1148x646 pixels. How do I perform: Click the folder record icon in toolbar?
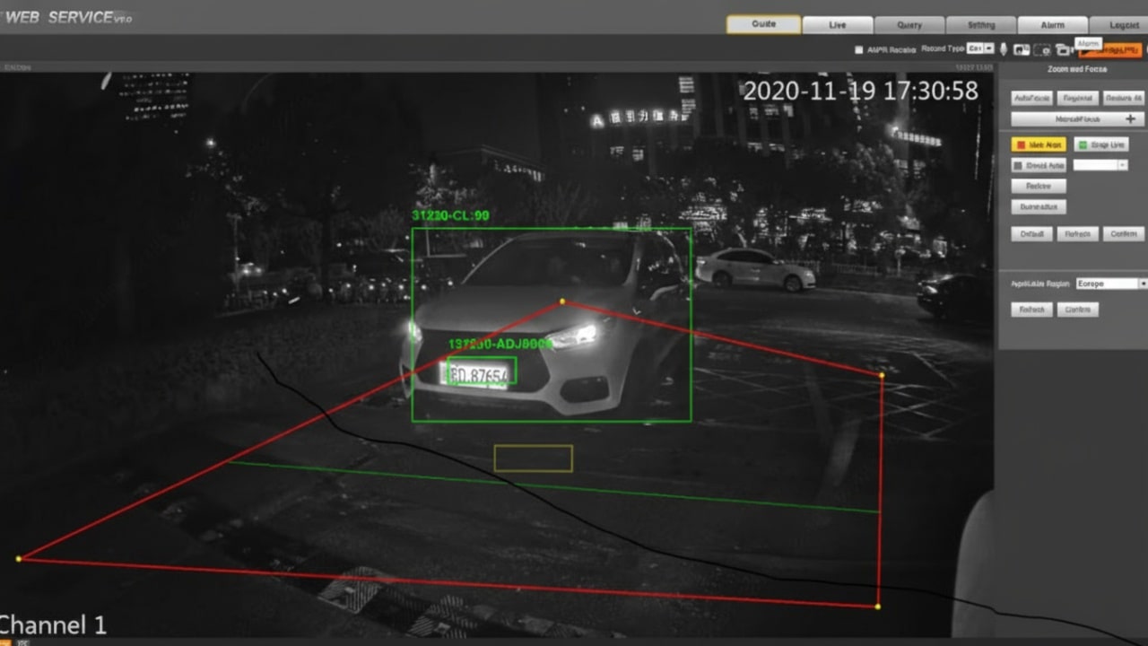click(1063, 49)
